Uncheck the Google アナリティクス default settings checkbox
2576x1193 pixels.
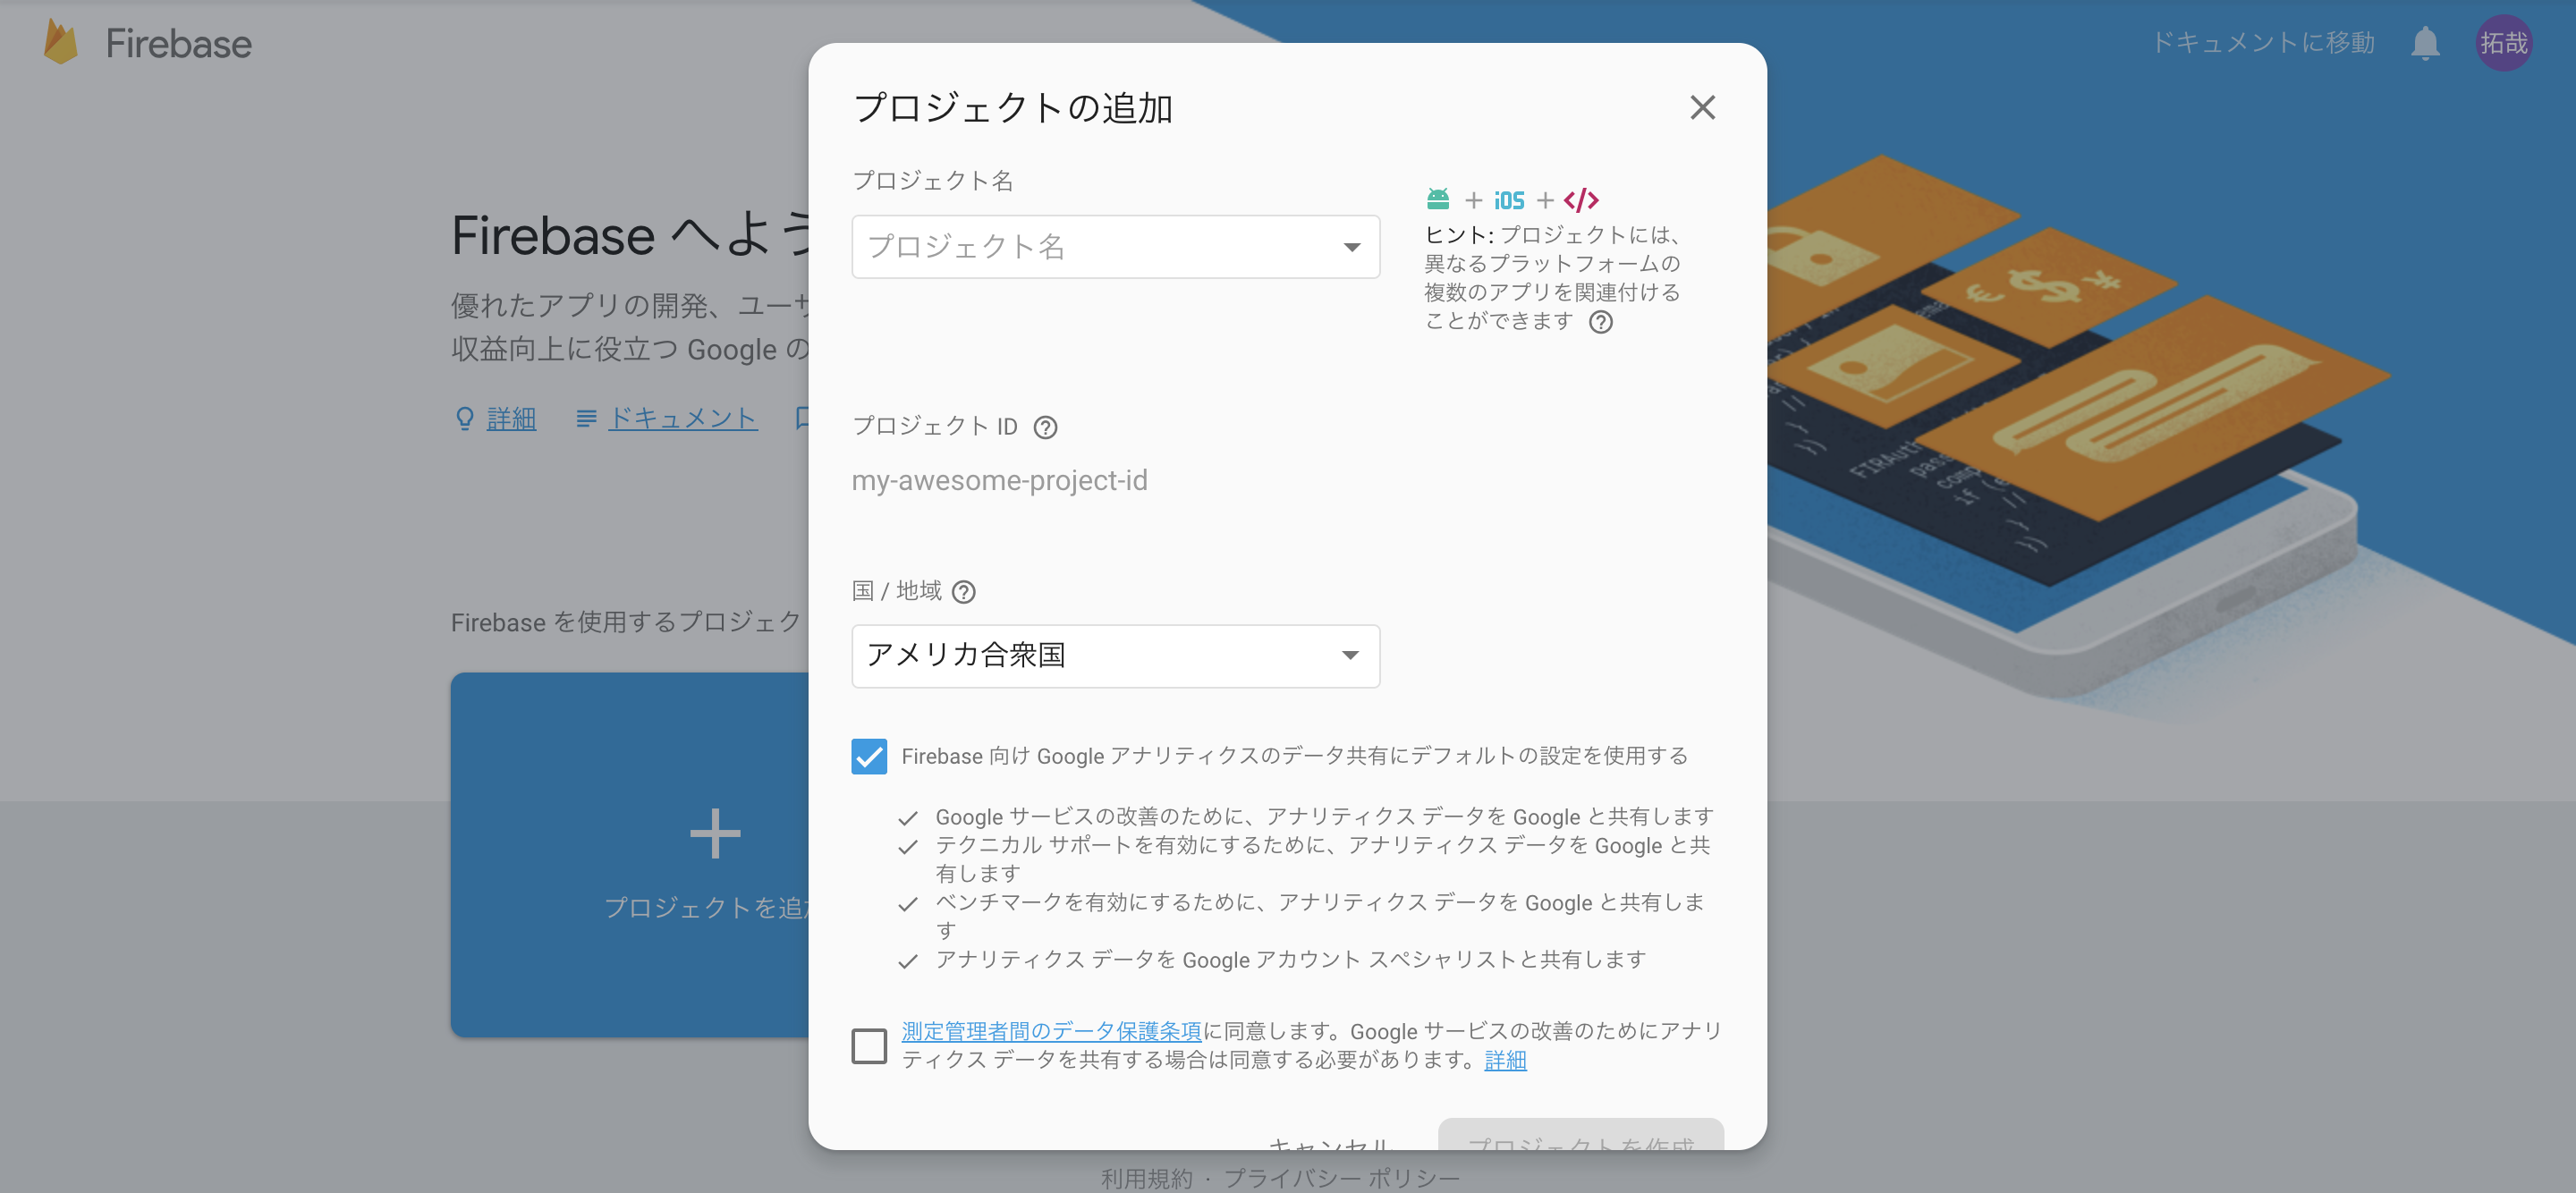(x=869, y=757)
